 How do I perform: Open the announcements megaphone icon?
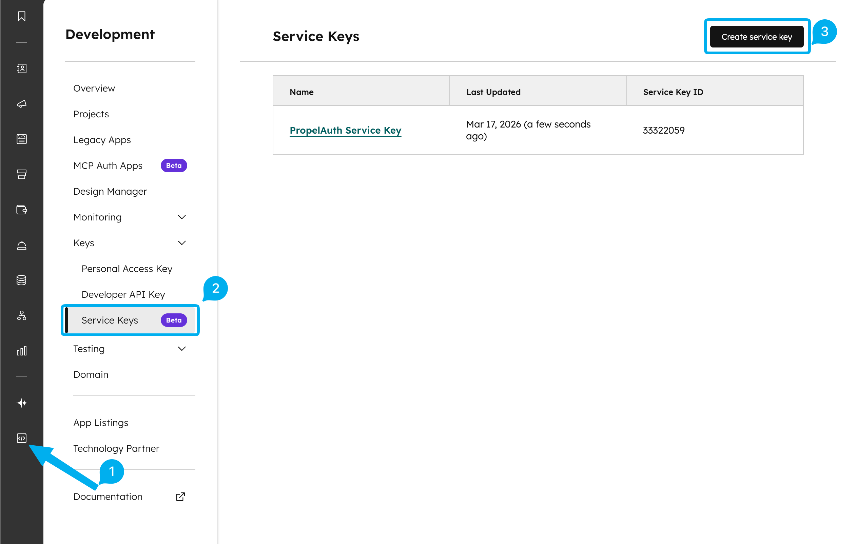point(21,103)
